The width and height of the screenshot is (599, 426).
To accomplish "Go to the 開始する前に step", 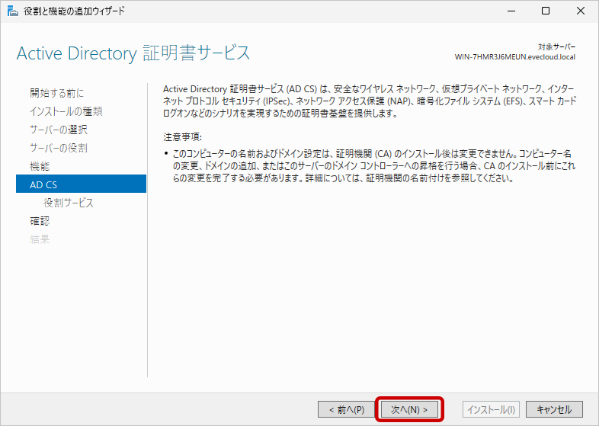I will 57,93.
